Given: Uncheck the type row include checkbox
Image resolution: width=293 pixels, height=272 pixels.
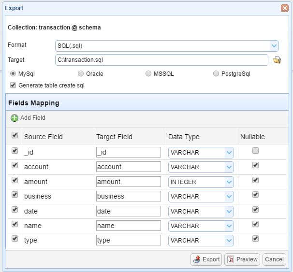Looking at the screenshot, I should 15,239.
